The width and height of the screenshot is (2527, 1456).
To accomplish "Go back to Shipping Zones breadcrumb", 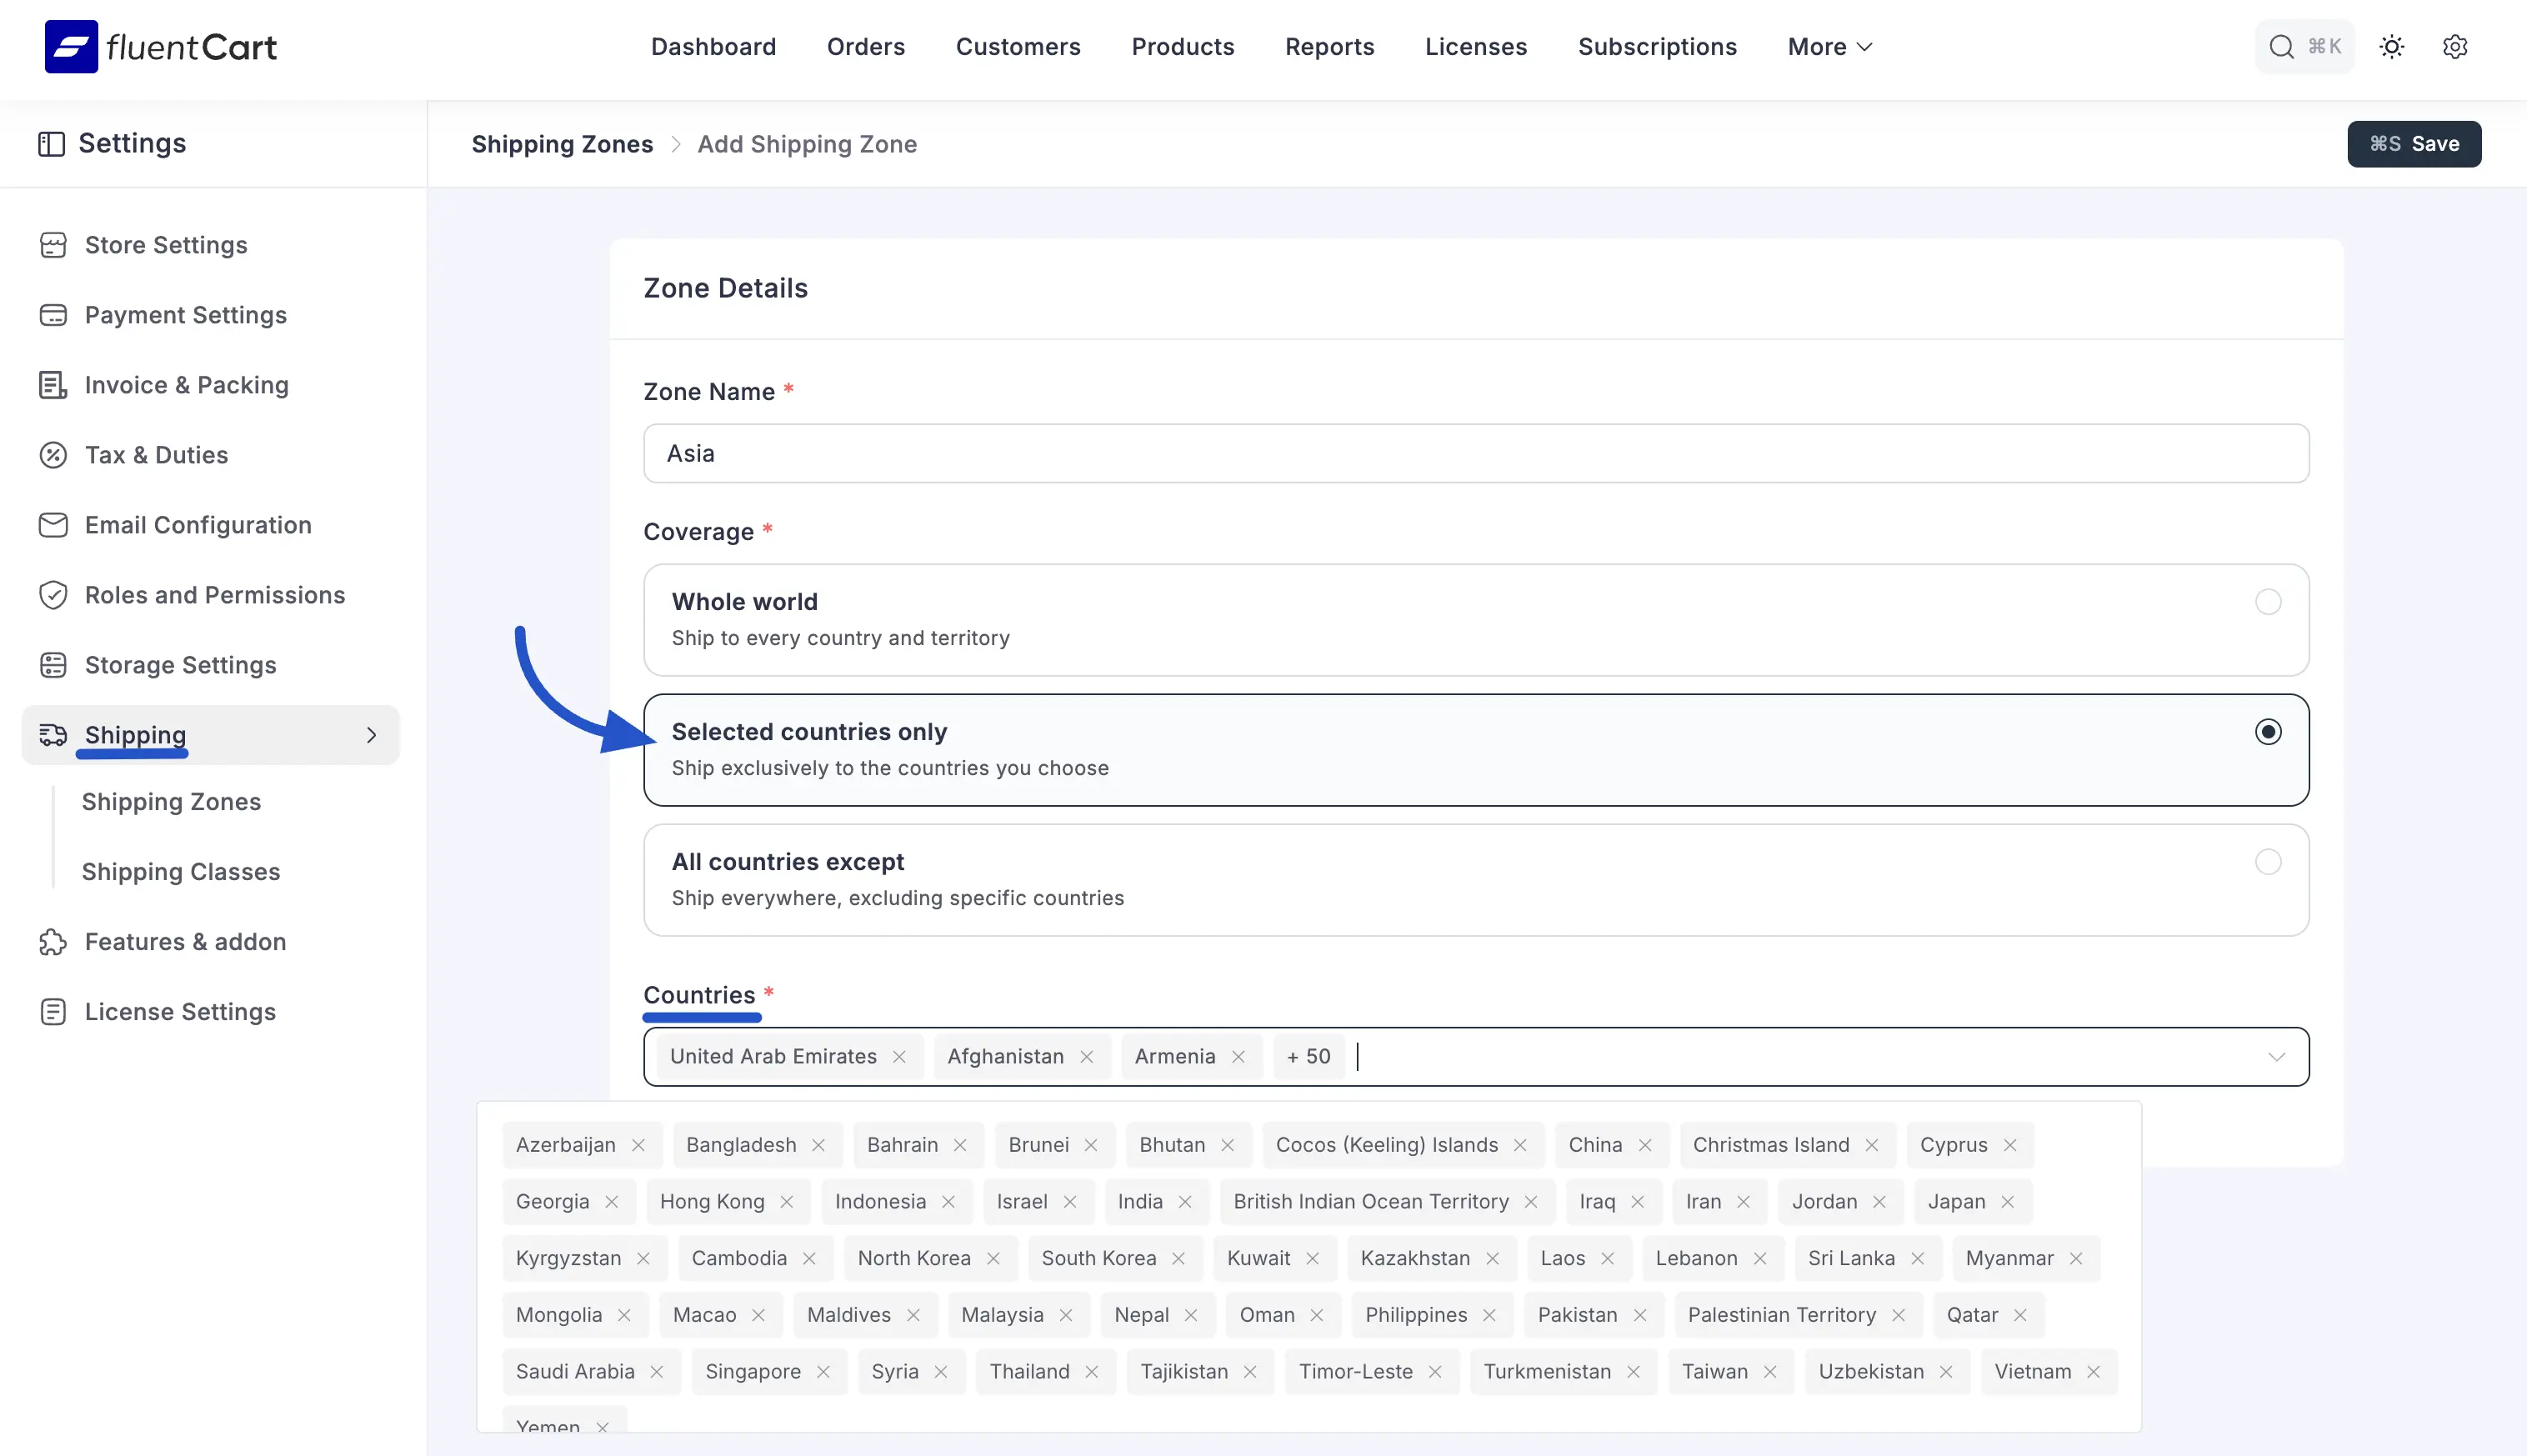I will [562, 144].
